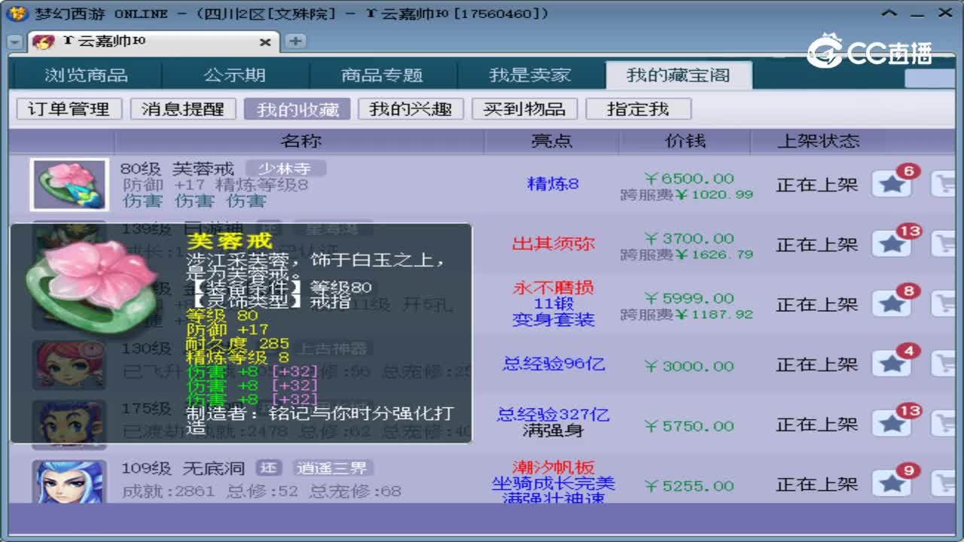Click favorite star with badge 9

click(x=892, y=484)
